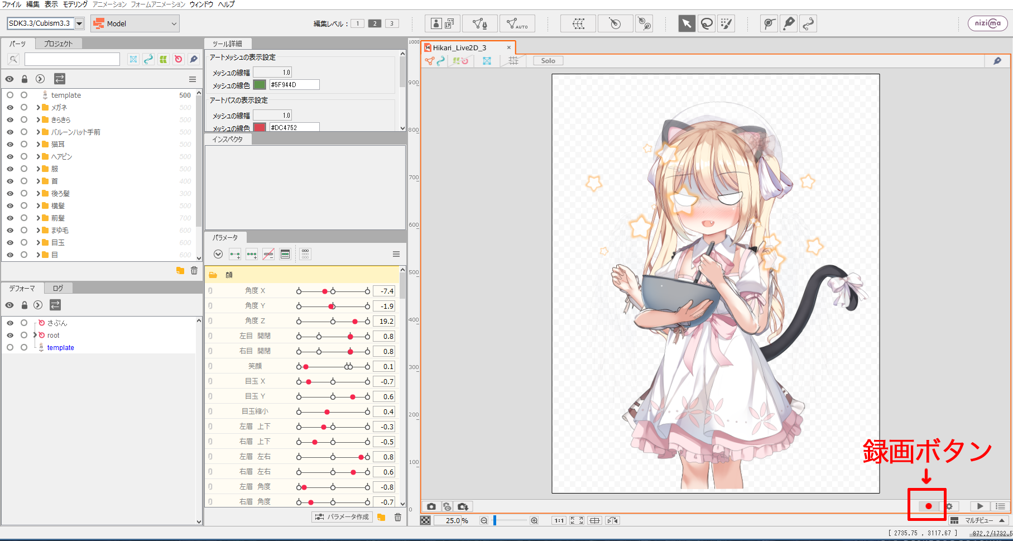The image size is (1013, 541).
Task: Switch to the ログ tab
Action: coord(58,288)
